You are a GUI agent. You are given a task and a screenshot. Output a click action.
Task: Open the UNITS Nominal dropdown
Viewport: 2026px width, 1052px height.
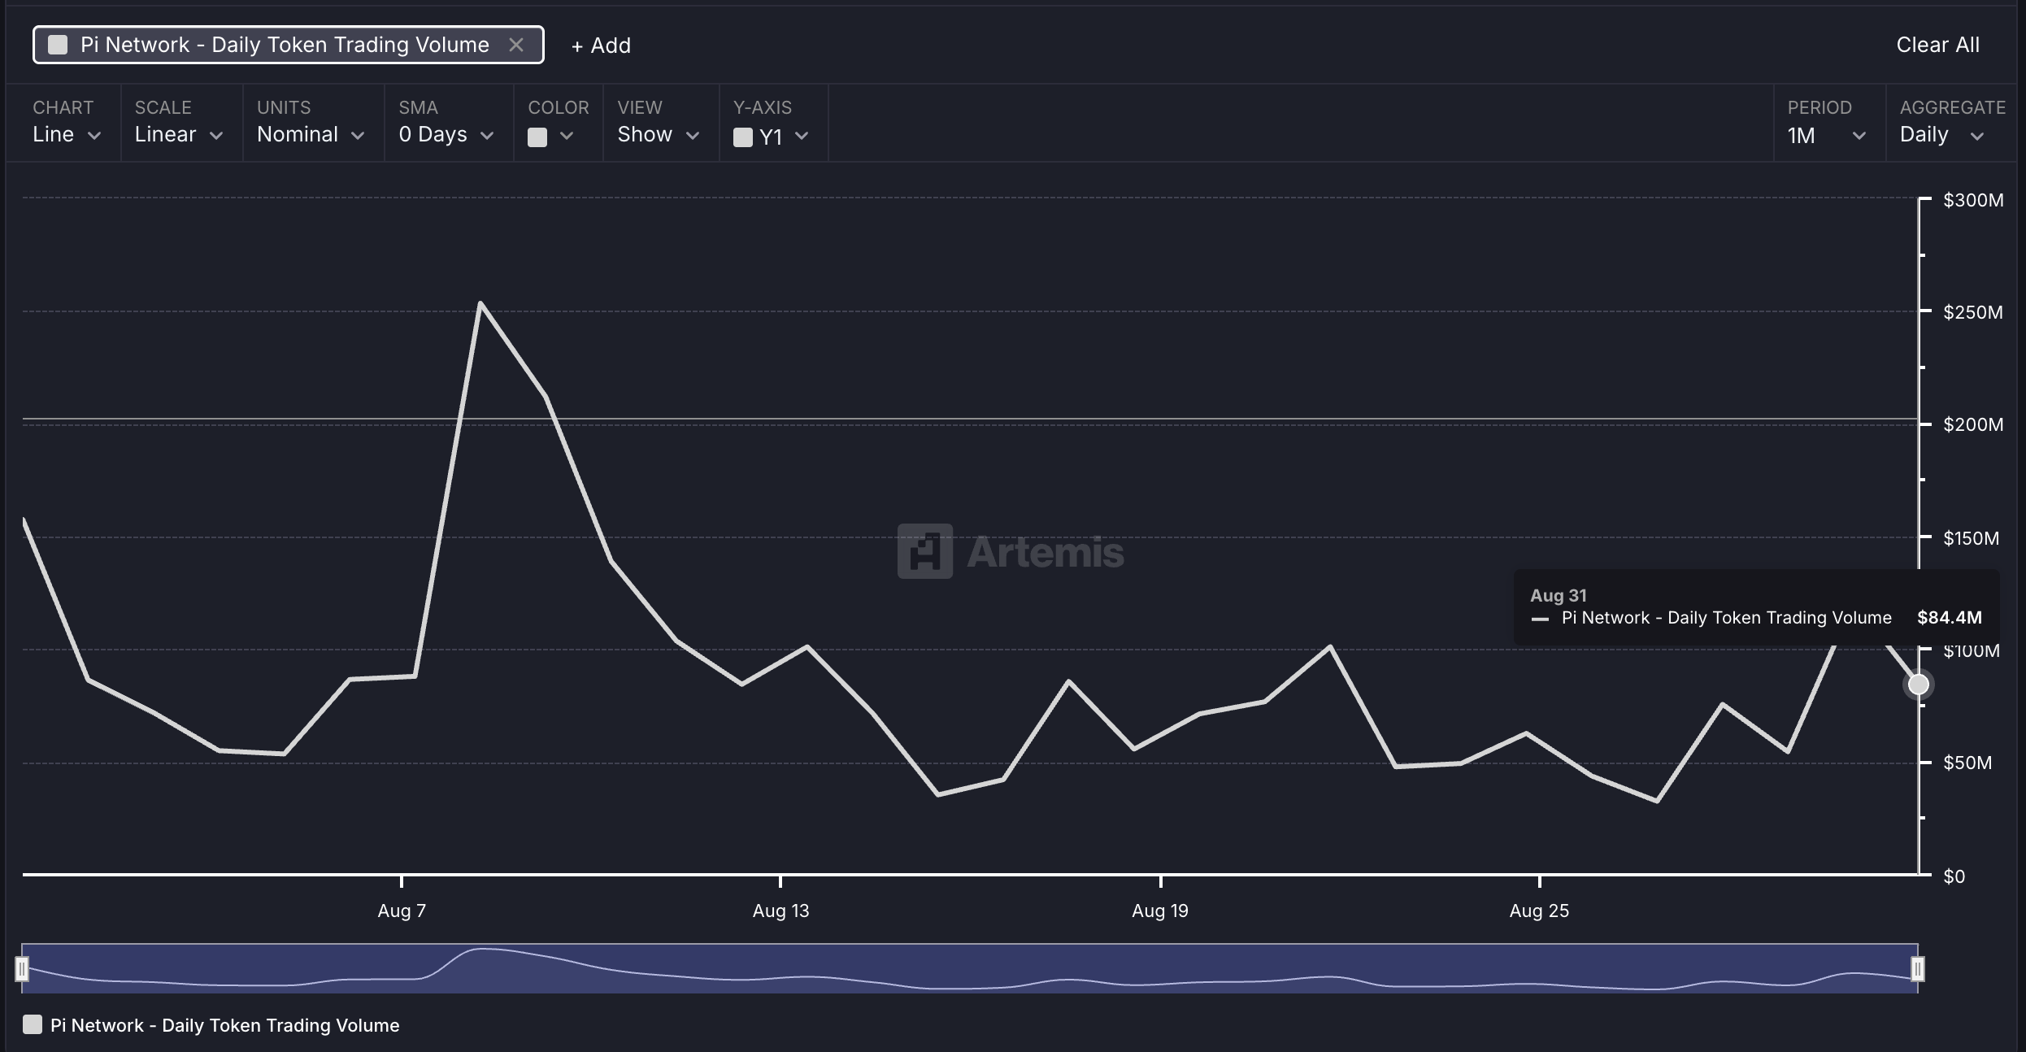click(311, 135)
